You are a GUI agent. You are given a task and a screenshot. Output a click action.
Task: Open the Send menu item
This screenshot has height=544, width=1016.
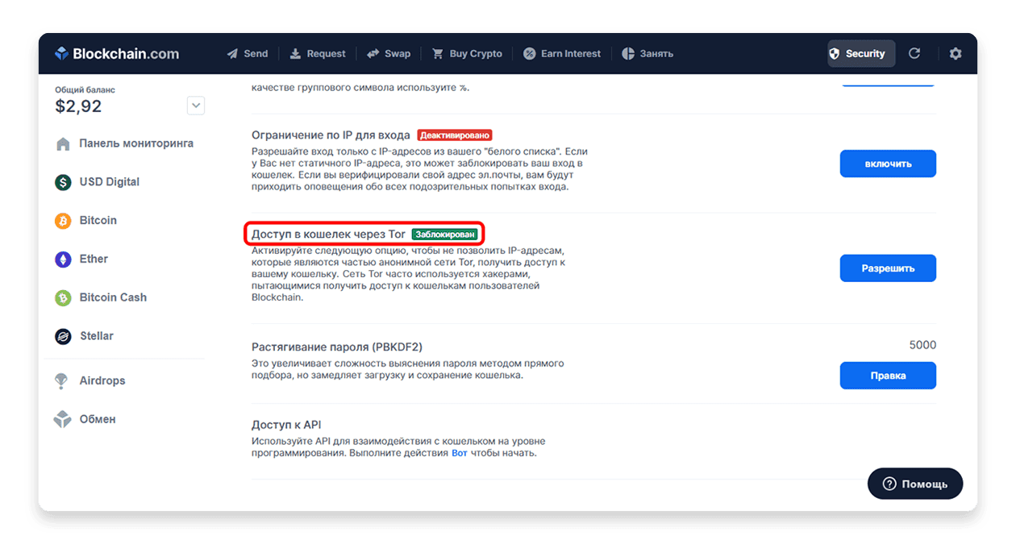[247, 54]
